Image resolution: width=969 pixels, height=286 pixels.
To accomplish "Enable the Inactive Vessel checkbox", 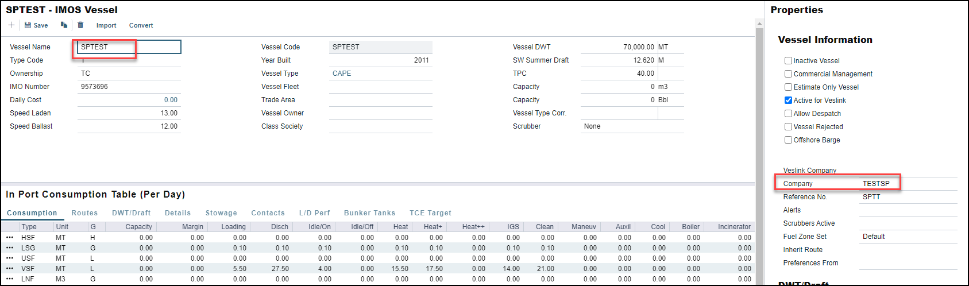I will pyautogui.click(x=788, y=61).
